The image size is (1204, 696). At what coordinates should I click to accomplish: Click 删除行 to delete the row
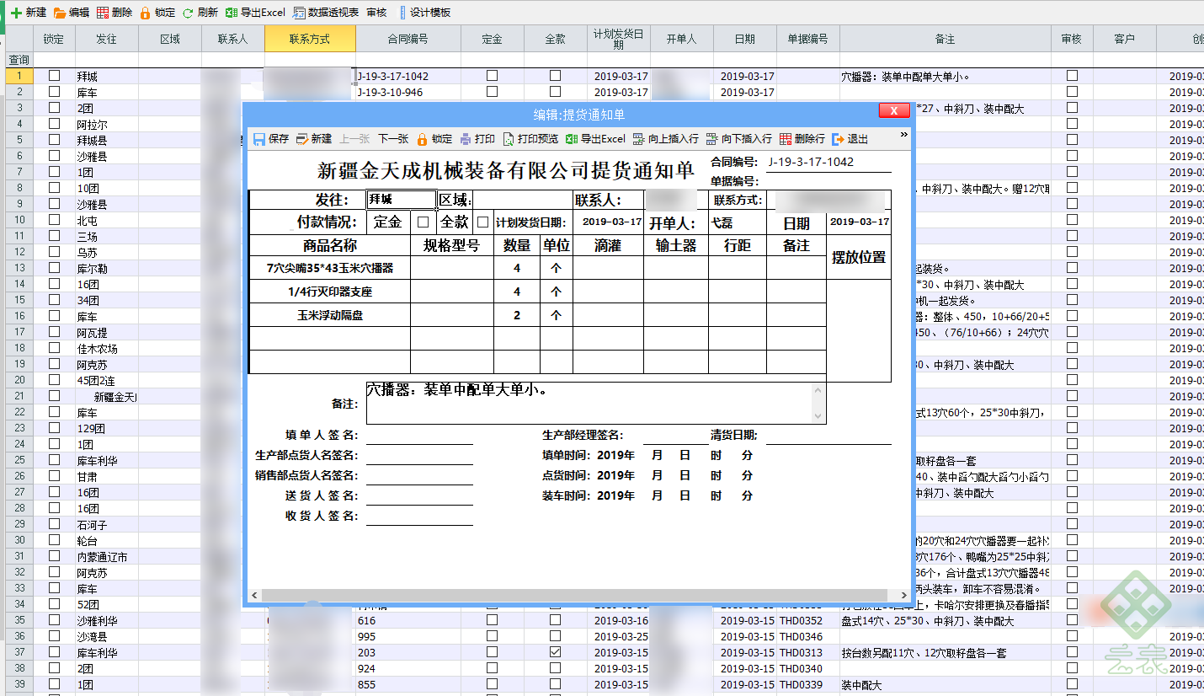click(x=802, y=139)
